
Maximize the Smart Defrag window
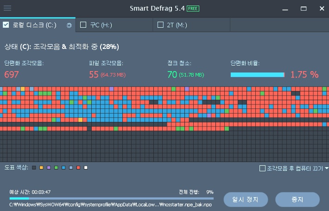(x=304, y=9)
